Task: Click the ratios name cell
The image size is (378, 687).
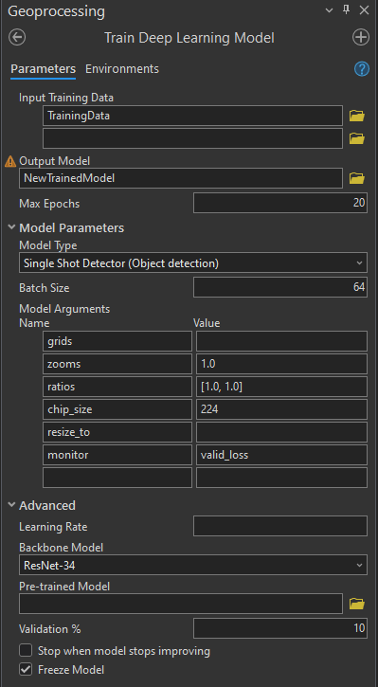Action: (x=117, y=387)
